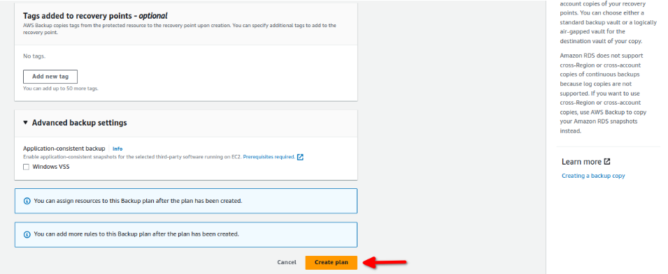Cancel the backup plan creation
This screenshot has height=274, width=668.
point(286,263)
